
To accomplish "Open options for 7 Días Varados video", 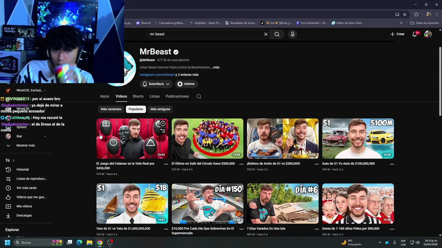I will pos(317,229).
